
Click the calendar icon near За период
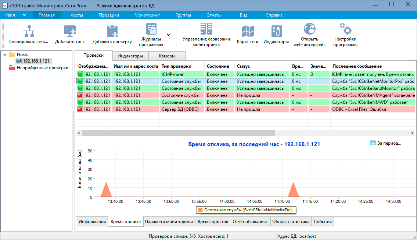click(x=373, y=143)
